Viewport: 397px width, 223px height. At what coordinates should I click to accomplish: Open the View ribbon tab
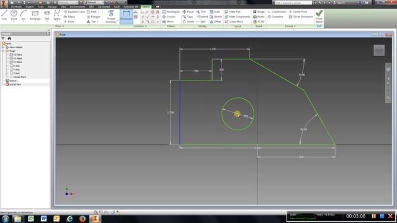(x=63, y=7)
